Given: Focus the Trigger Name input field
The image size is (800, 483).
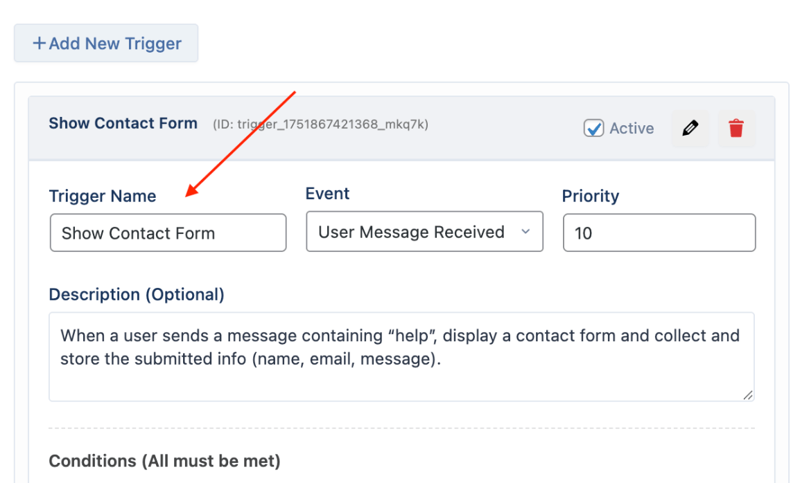Looking at the screenshot, I should click(x=168, y=233).
